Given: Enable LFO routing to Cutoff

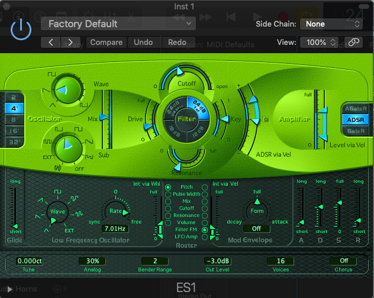Looking at the screenshot, I should point(168,208).
